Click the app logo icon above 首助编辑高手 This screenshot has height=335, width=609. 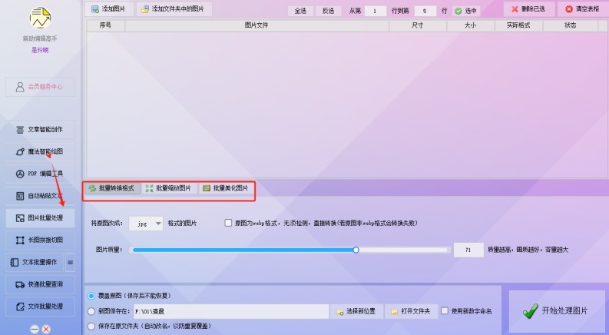[41, 18]
